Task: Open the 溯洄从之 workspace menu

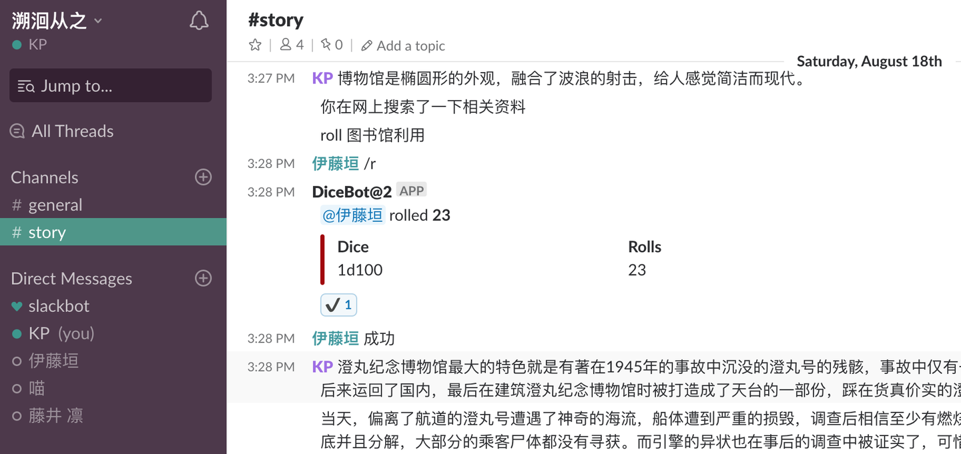Action: pos(57,20)
